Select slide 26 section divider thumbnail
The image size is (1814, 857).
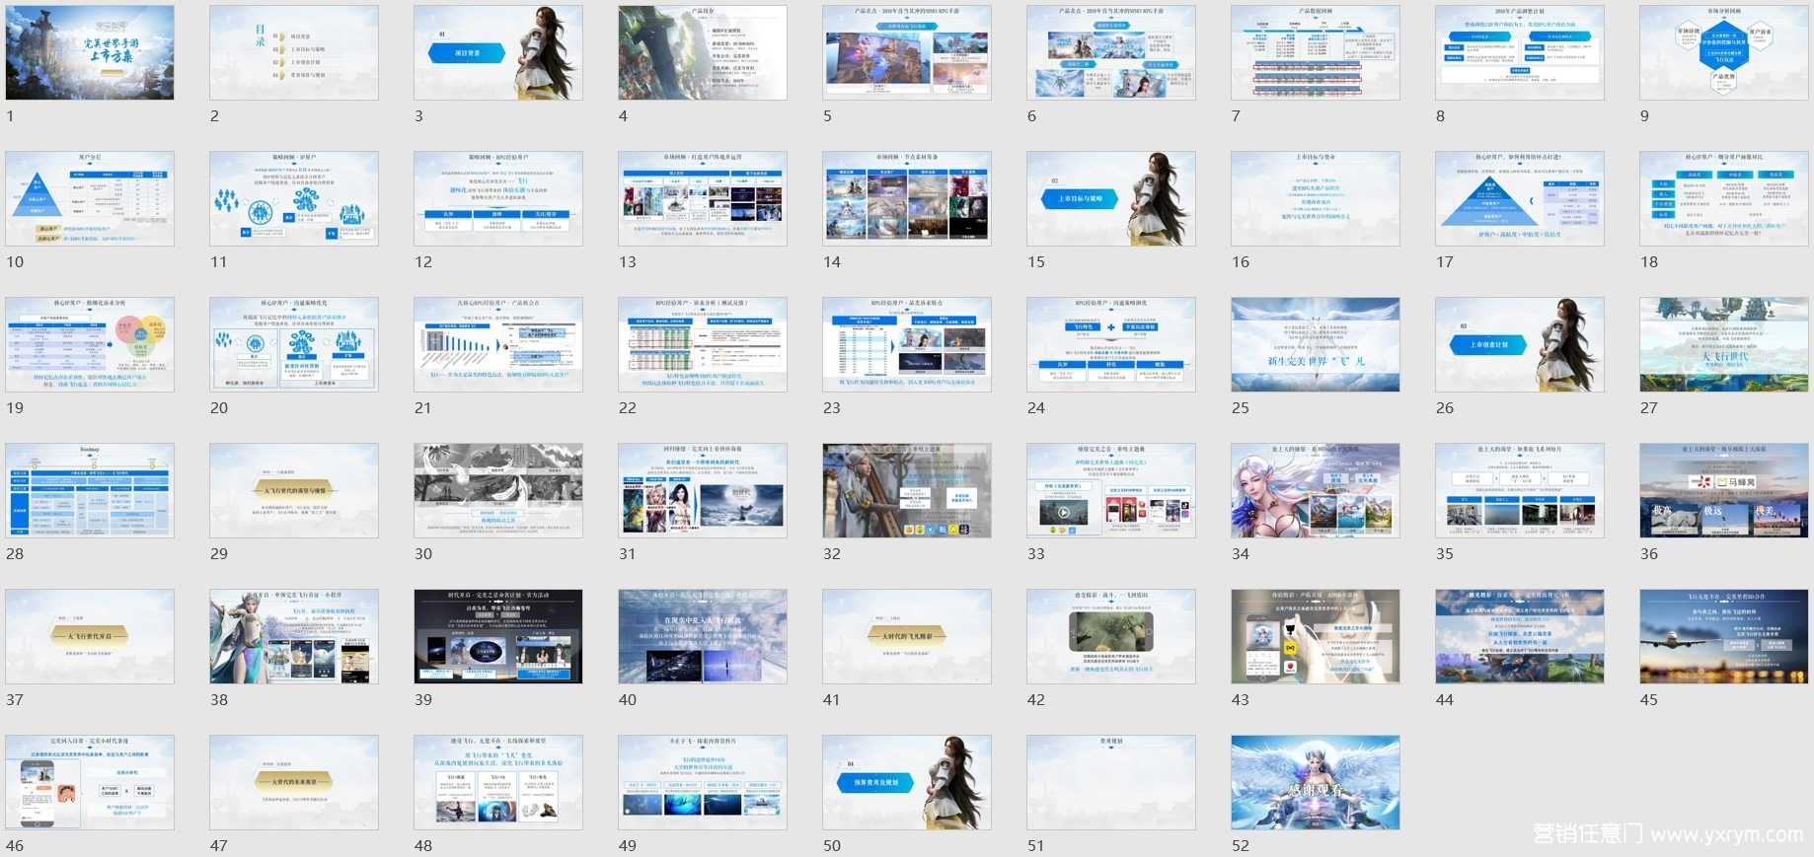(1520, 344)
